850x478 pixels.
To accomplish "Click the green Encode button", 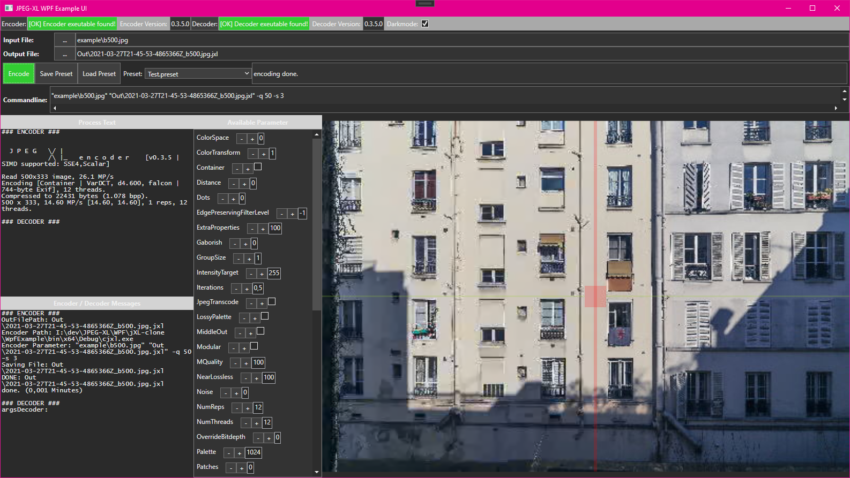I will pyautogui.click(x=19, y=74).
